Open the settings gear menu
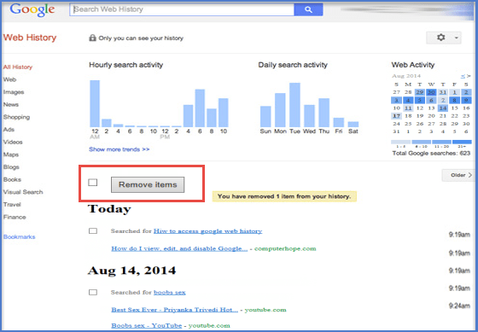Image resolution: width=478 pixels, height=332 pixels. click(440, 38)
